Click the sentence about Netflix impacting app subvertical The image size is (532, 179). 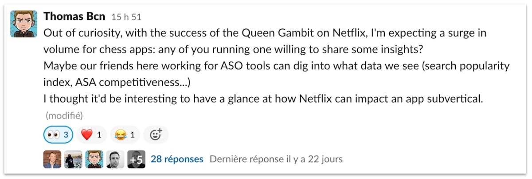pyautogui.click(x=263, y=99)
